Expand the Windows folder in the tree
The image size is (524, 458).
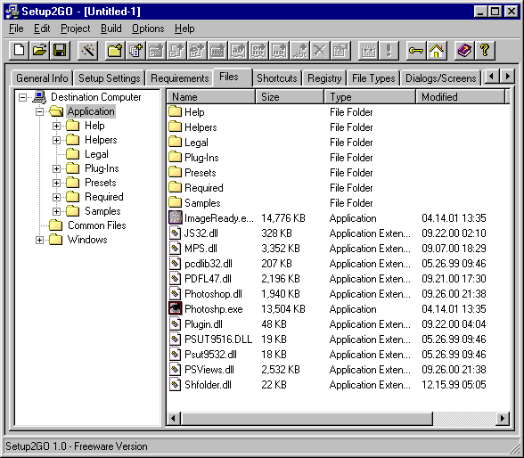click(39, 241)
